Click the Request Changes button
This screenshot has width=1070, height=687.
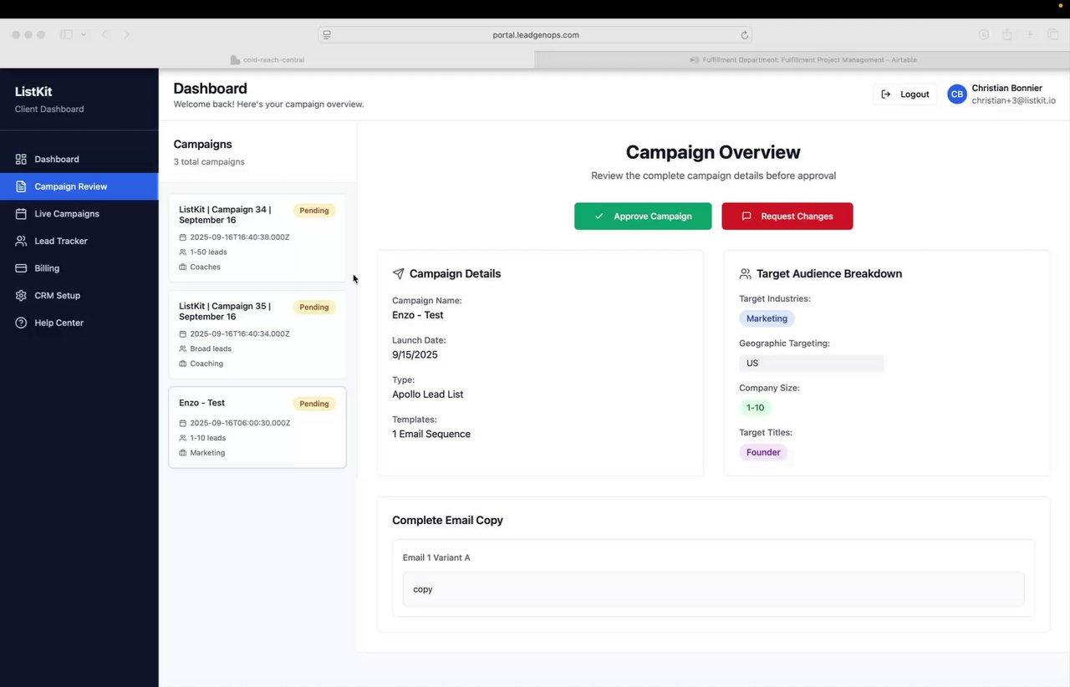(787, 216)
